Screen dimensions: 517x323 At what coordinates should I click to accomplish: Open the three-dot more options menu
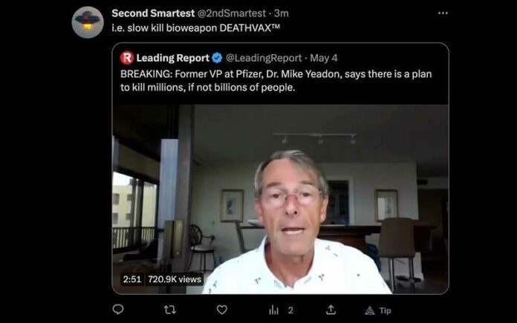pos(443,13)
